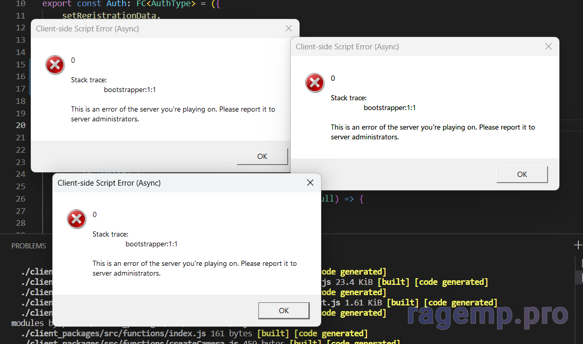The height and width of the screenshot is (344, 583).
Task: Click line number 20 in the editor gutter
Action: click(x=21, y=125)
